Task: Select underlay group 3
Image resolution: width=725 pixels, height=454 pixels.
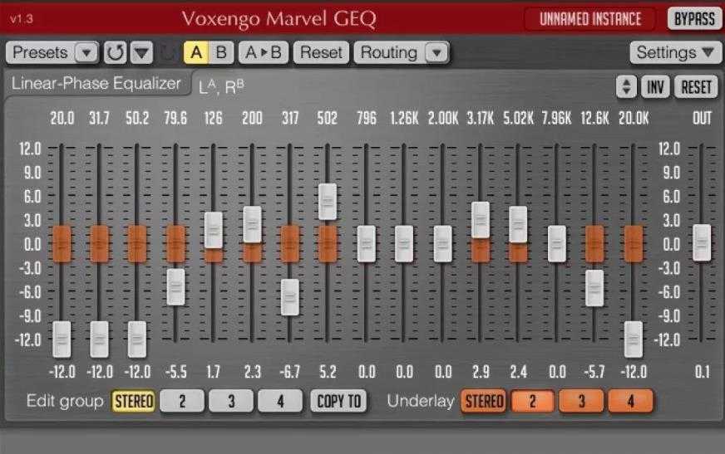Action: [x=581, y=402]
